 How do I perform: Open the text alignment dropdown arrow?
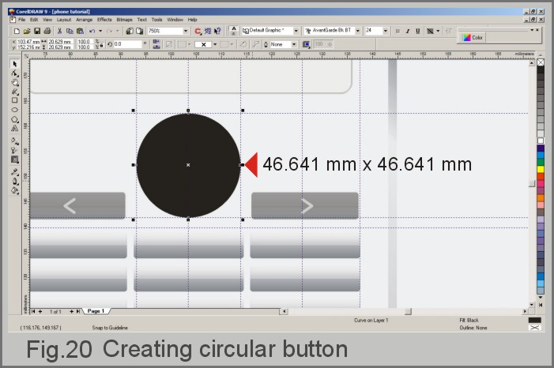click(438, 31)
